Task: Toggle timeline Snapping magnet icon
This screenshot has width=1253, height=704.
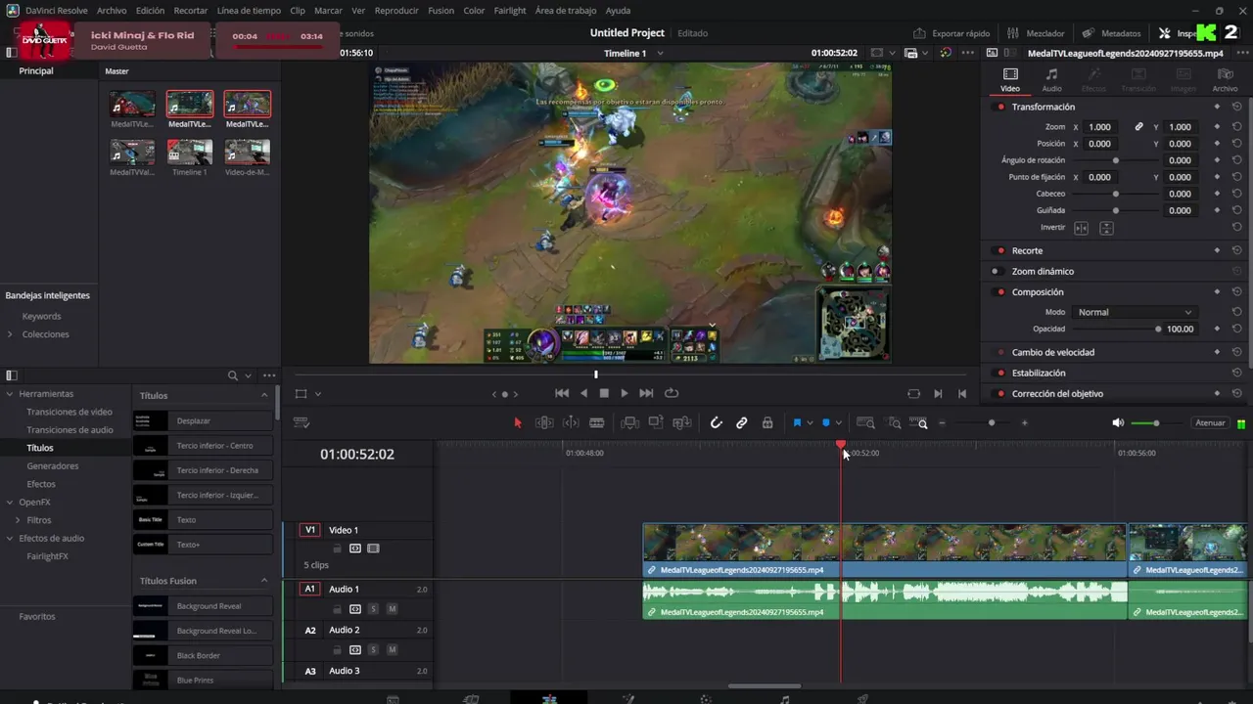Action: (x=716, y=422)
